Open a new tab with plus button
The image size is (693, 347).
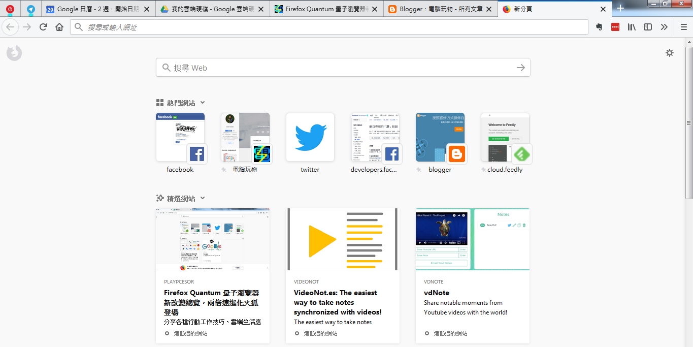click(x=620, y=9)
